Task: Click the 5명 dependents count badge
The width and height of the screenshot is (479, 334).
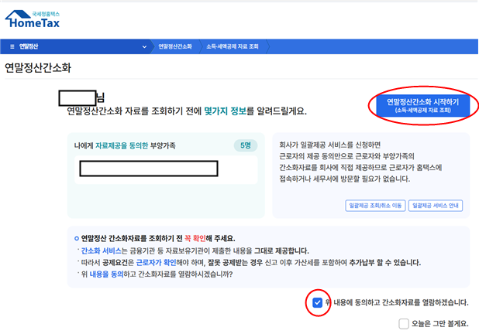Action: coord(245,145)
